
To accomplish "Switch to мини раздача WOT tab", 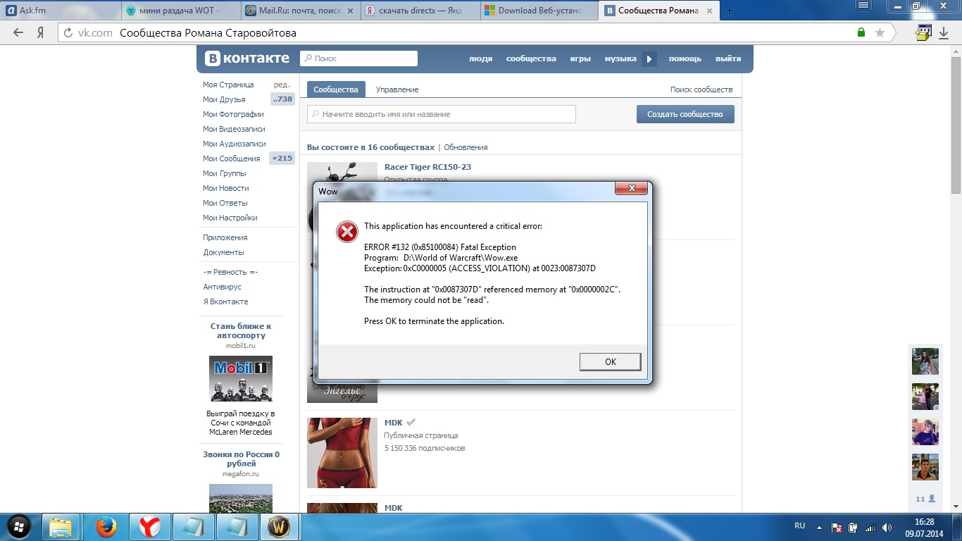I will tap(180, 11).
